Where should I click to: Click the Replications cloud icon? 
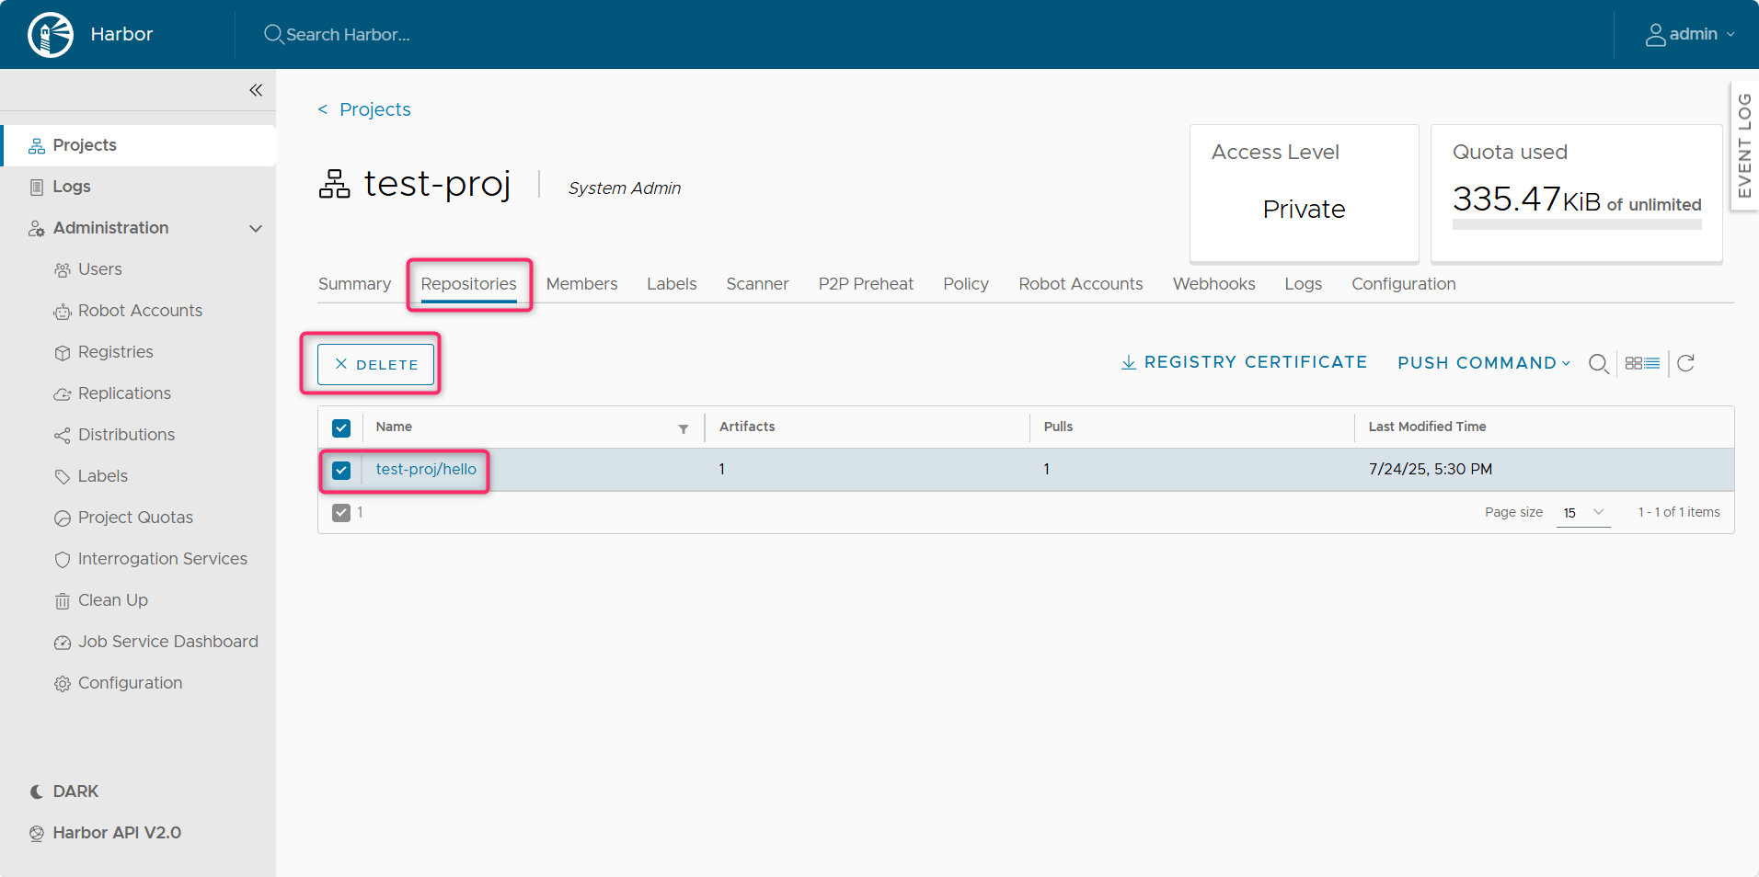coord(63,394)
